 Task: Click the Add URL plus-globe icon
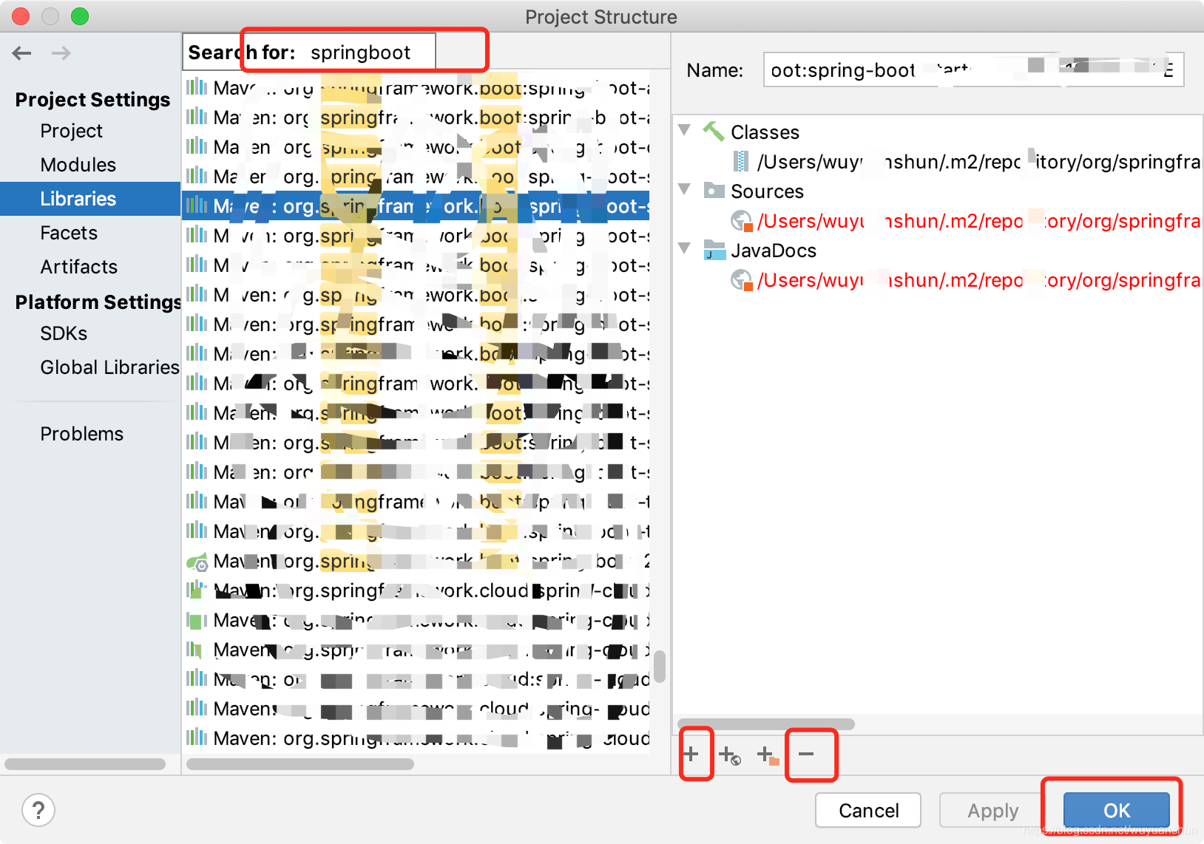pos(730,755)
